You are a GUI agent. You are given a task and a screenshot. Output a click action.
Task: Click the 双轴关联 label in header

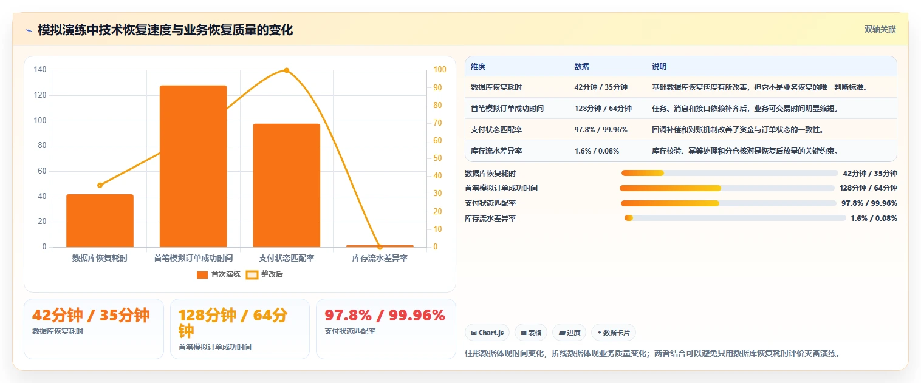[880, 29]
